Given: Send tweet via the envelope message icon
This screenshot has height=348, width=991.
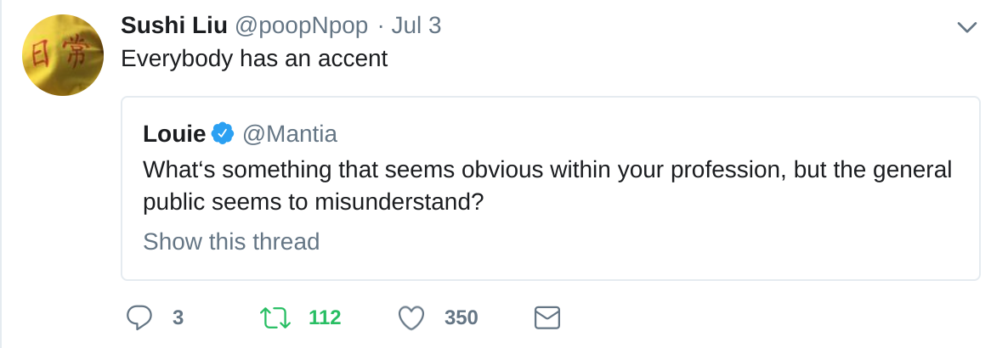Looking at the screenshot, I should coord(546,317).
